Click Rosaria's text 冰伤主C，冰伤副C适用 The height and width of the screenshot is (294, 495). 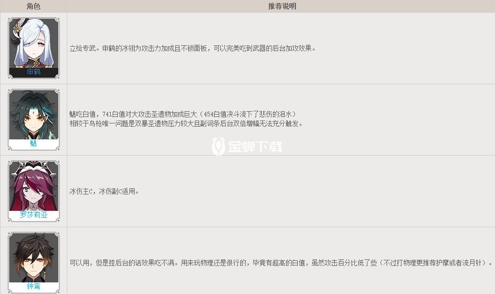104,191
